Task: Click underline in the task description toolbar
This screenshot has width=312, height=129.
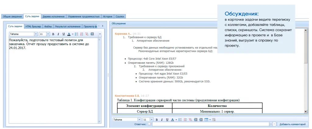Action: 63,34
